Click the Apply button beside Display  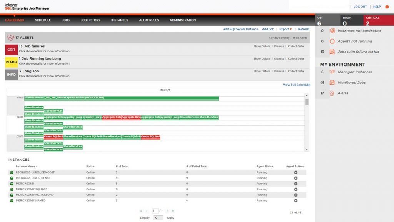[170, 218]
